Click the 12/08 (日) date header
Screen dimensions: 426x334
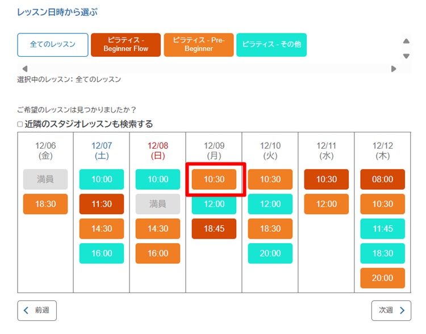click(x=158, y=151)
